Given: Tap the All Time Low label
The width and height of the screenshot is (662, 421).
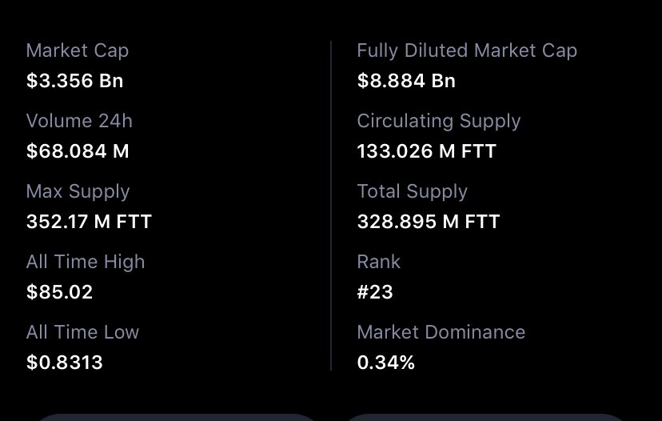Looking at the screenshot, I should [83, 332].
